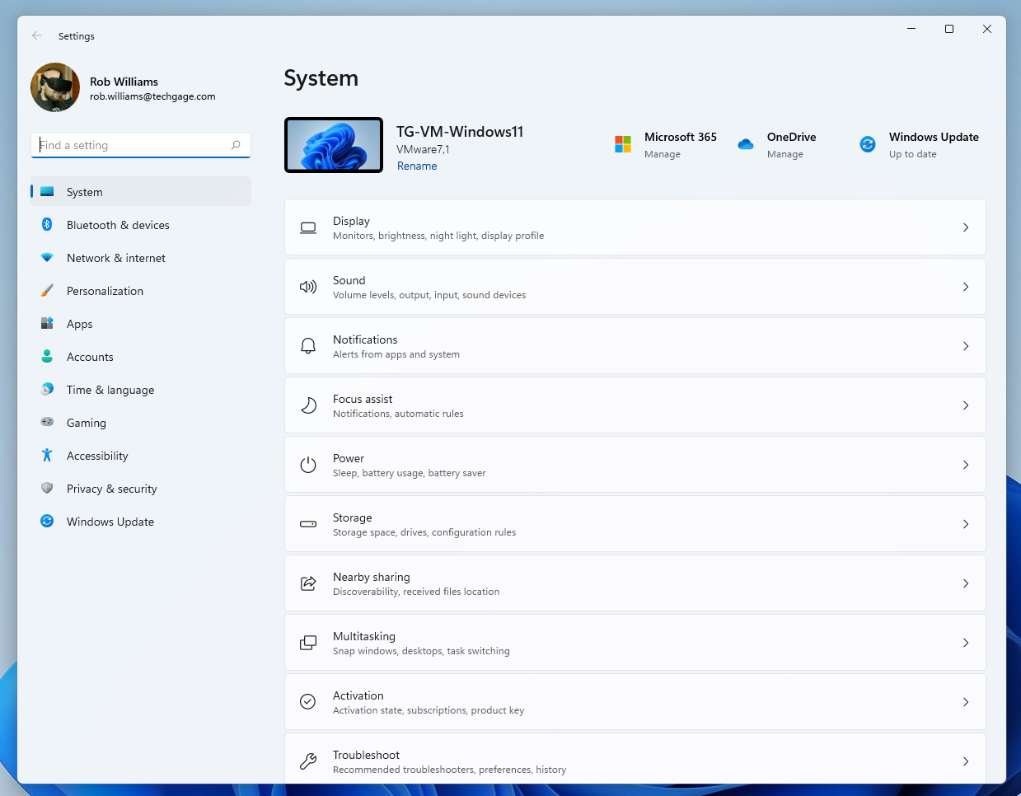Expand the Display row chevron
Viewport: 1021px width, 796px height.
click(966, 227)
